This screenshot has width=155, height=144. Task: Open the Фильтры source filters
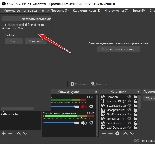point(99,84)
